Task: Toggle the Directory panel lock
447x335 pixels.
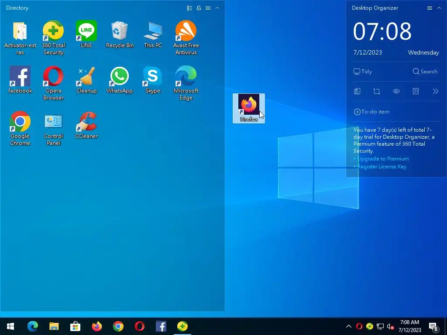Action: point(199,8)
